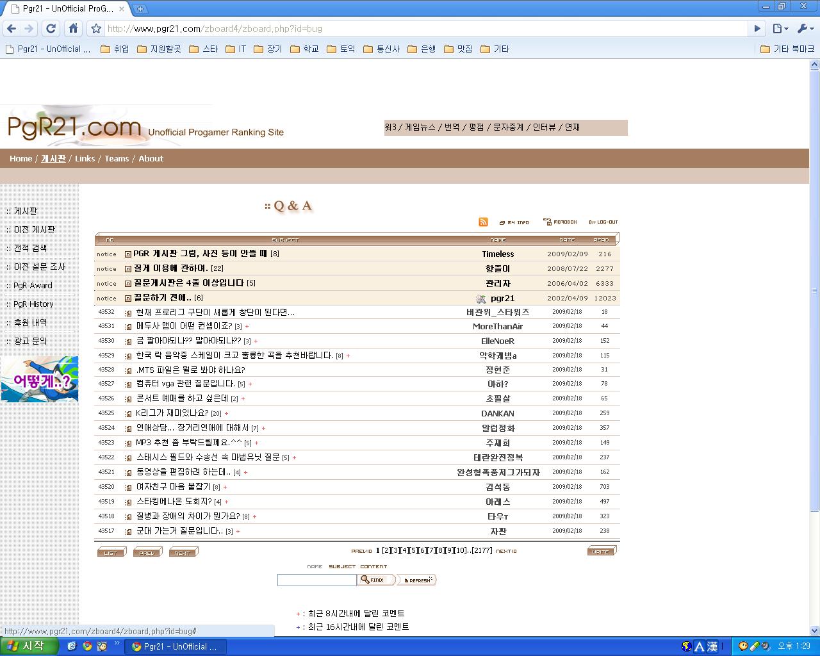Expand the 지원할곳 bookmark folder

point(159,49)
